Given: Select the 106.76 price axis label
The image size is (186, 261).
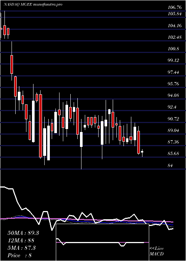Looking at the screenshot, I should point(174,7).
